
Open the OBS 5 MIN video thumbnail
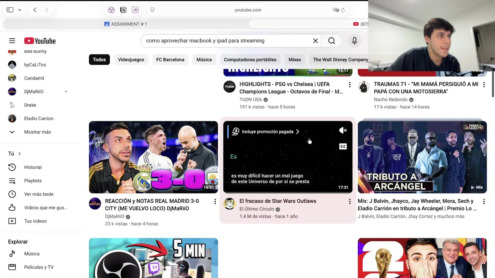pos(154,258)
